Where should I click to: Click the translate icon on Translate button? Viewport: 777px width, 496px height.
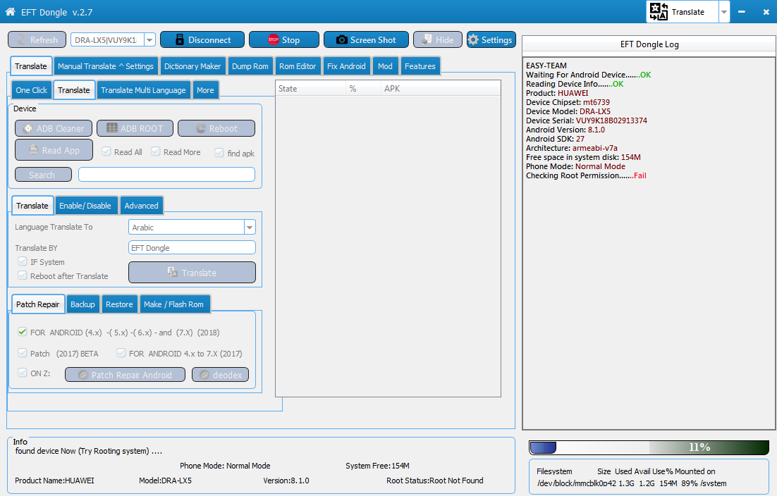coord(173,272)
